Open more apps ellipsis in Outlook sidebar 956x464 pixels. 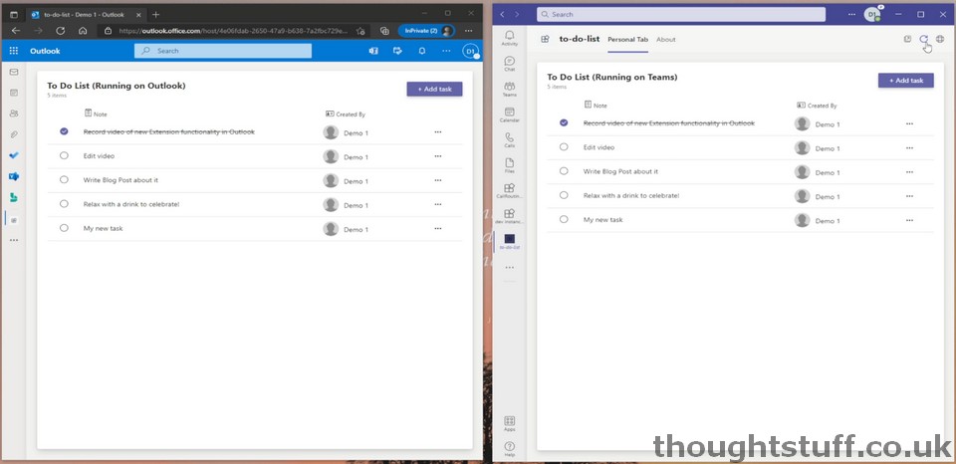tap(13, 240)
